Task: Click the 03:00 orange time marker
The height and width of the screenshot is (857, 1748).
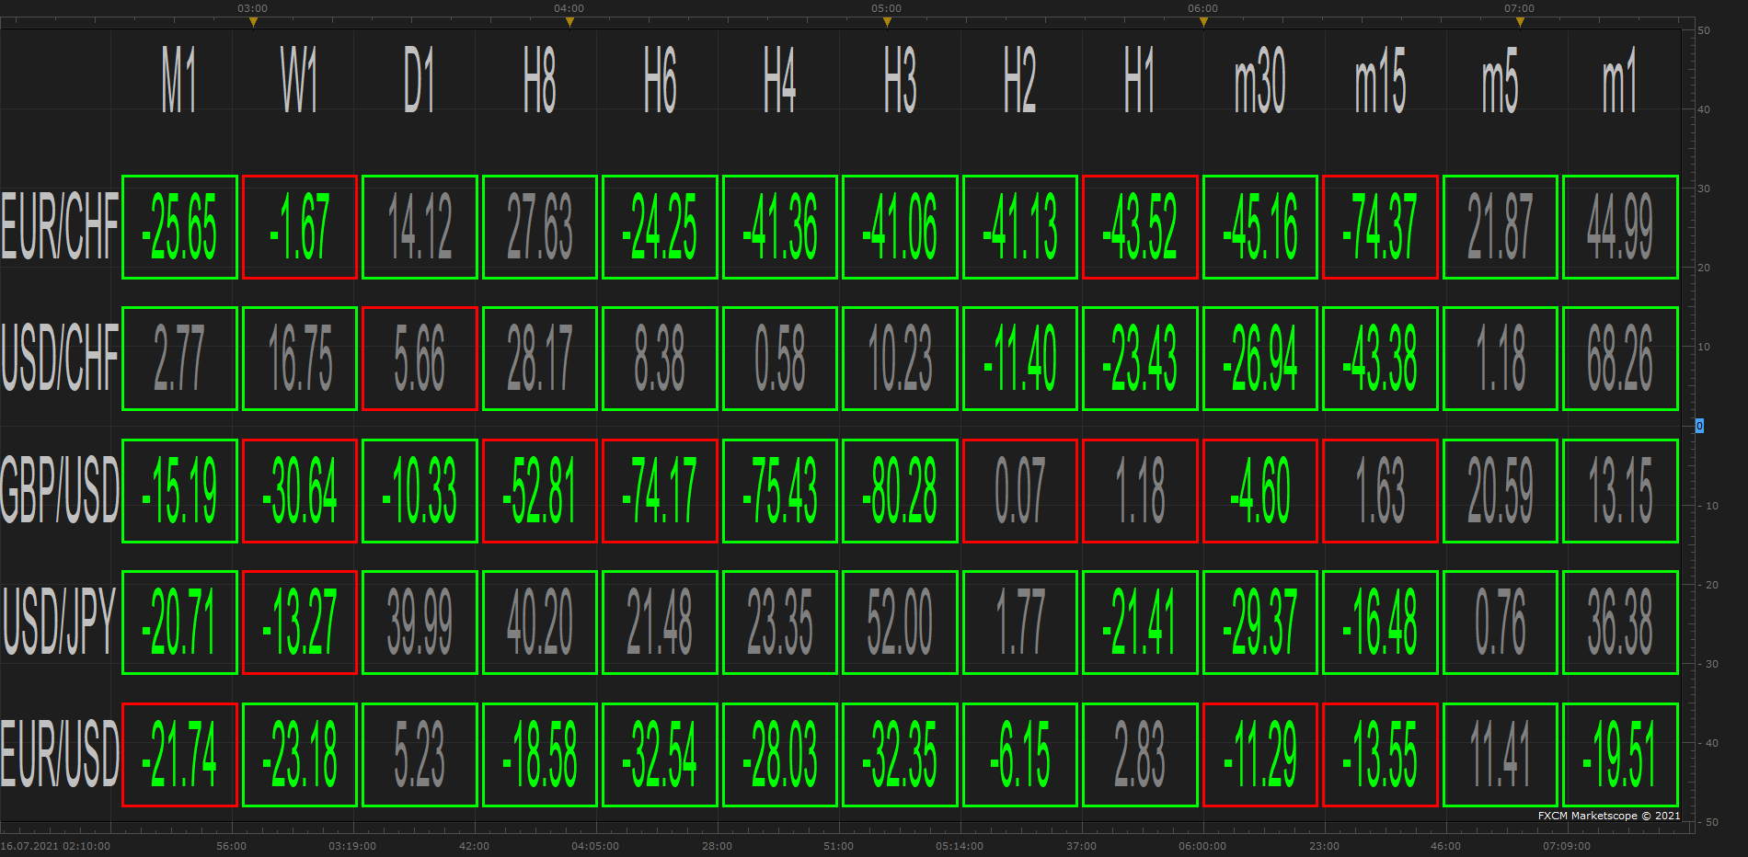Action: (253, 22)
